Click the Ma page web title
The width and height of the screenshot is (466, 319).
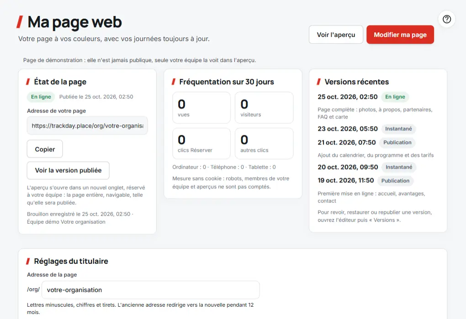74,22
